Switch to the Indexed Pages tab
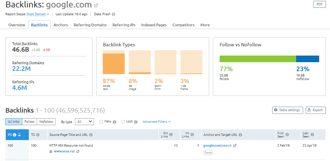The width and height of the screenshot is (330, 161). 154,25
